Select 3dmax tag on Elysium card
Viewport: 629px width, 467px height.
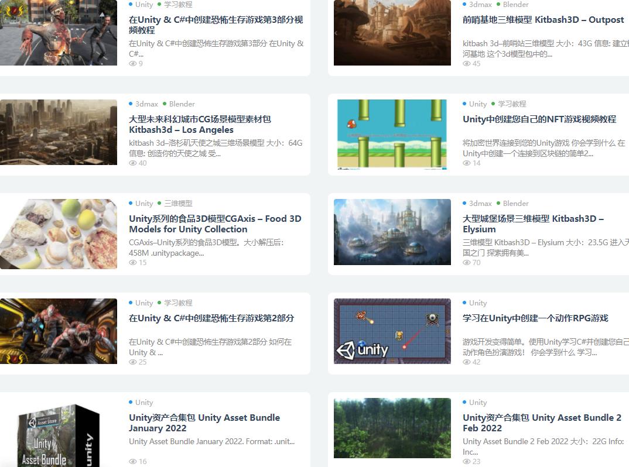pyautogui.click(x=480, y=203)
